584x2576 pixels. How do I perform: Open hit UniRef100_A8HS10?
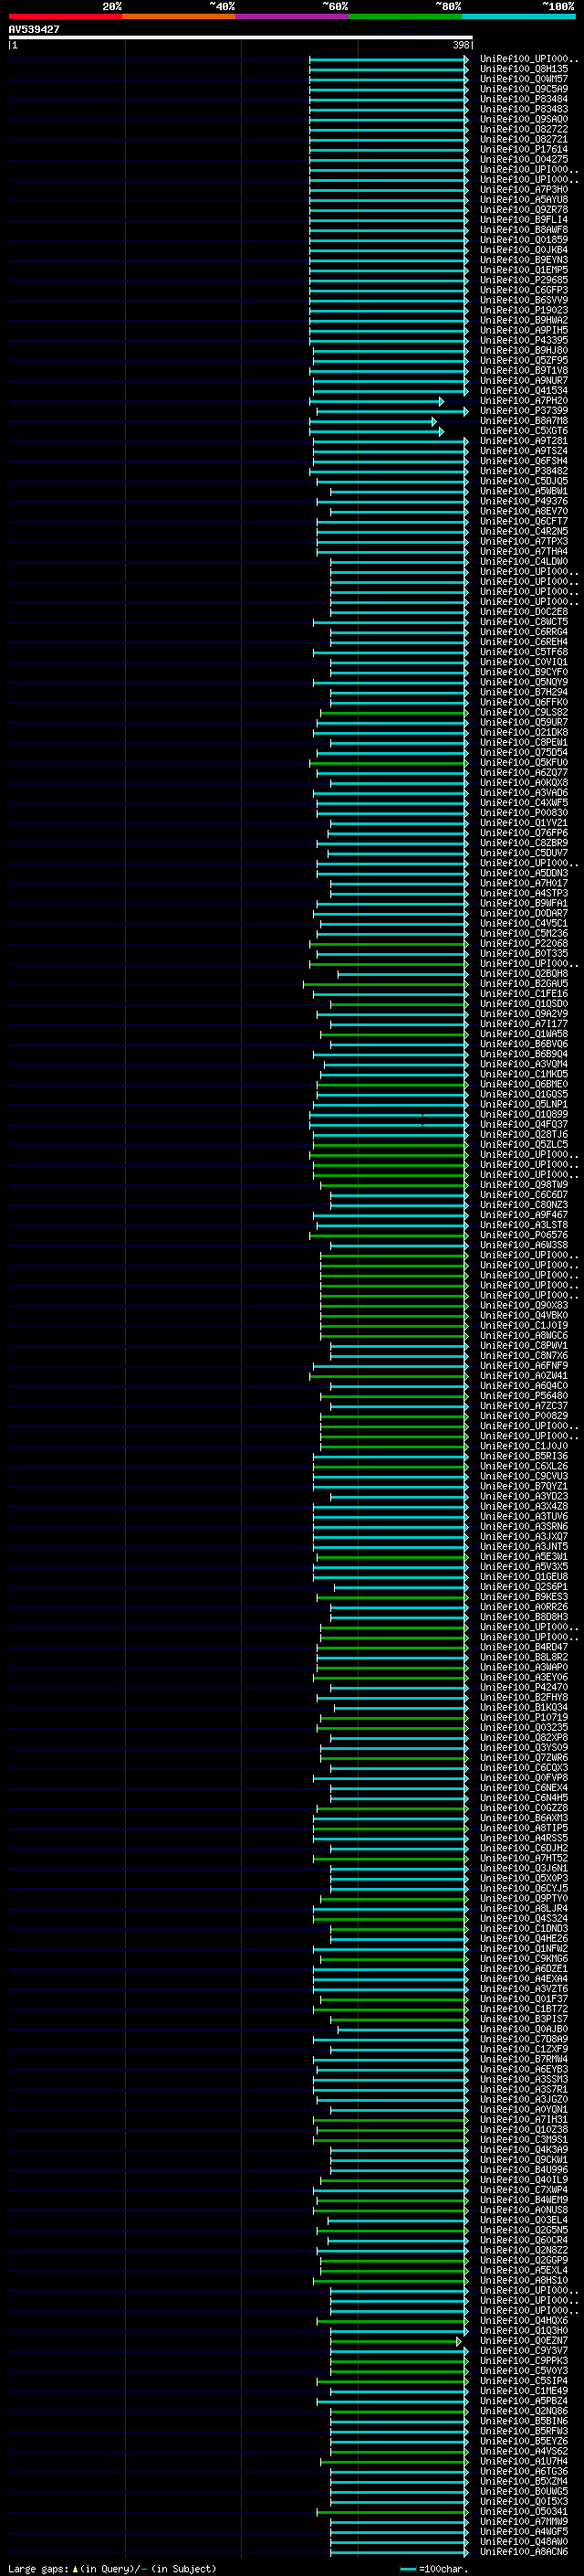[524, 2280]
